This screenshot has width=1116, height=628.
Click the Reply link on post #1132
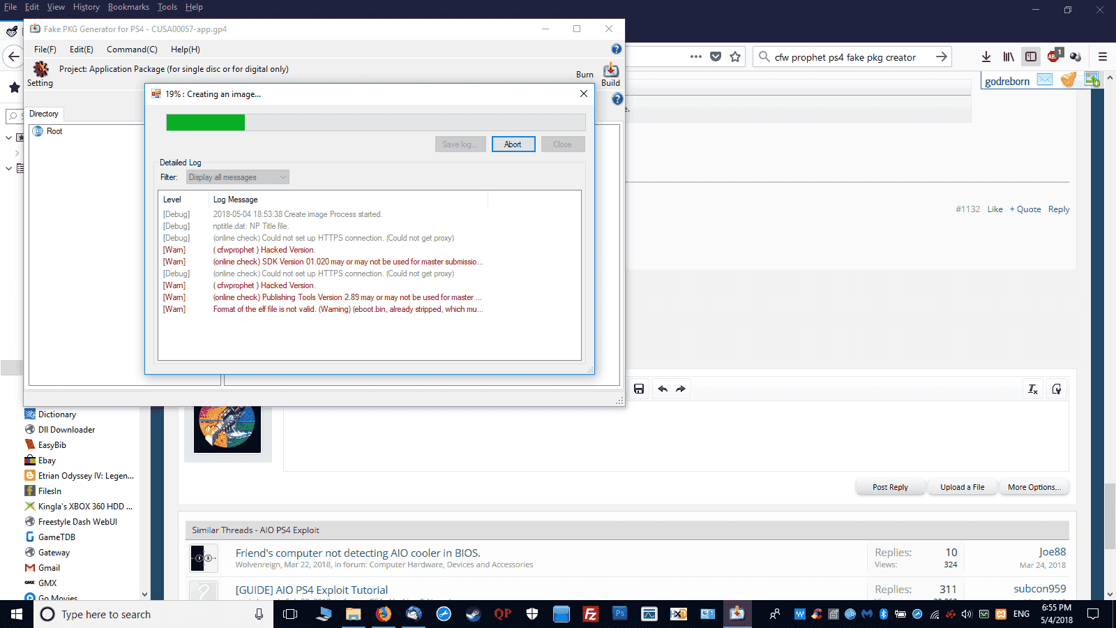click(x=1059, y=209)
